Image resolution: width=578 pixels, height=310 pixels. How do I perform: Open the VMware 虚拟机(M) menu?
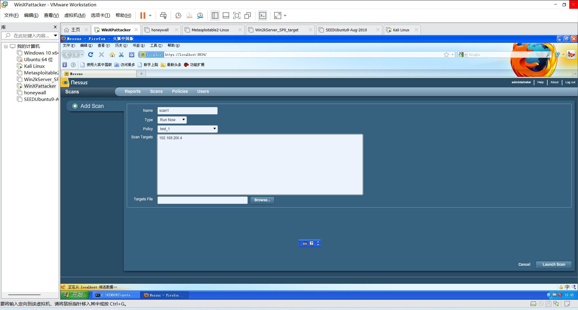coord(75,15)
